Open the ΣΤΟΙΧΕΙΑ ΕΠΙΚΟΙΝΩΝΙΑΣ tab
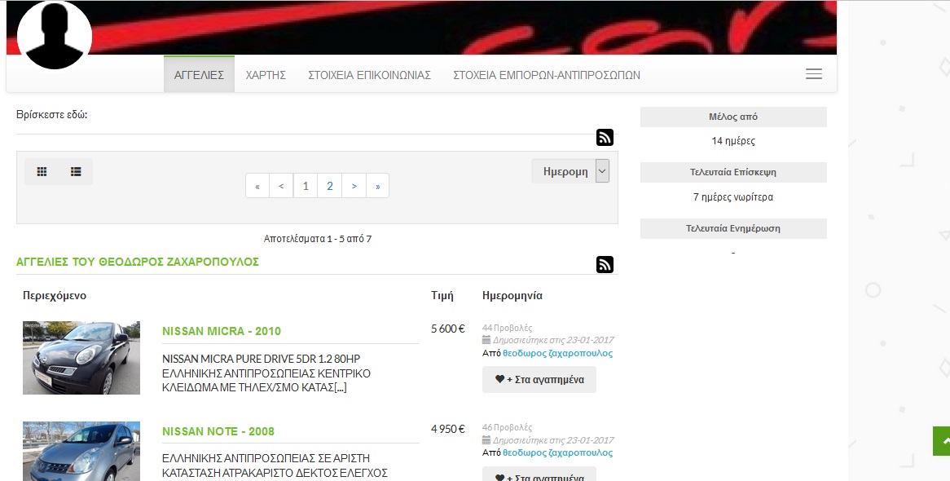The image size is (950, 481). tap(370, 75)
